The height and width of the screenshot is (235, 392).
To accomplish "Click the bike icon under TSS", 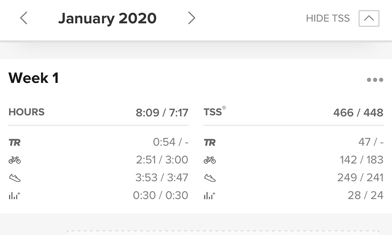I will 210,160.
